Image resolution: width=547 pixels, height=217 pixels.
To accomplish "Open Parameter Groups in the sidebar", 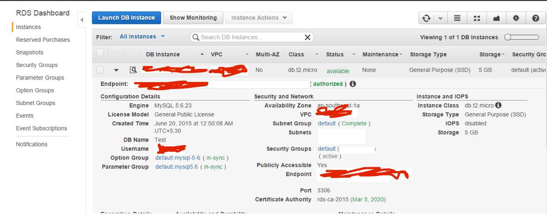I will pyautogui.click(x=40, y=78).
